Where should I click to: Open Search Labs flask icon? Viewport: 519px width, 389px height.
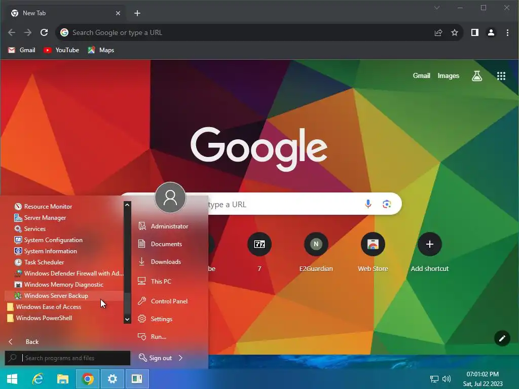coord(477,76)
